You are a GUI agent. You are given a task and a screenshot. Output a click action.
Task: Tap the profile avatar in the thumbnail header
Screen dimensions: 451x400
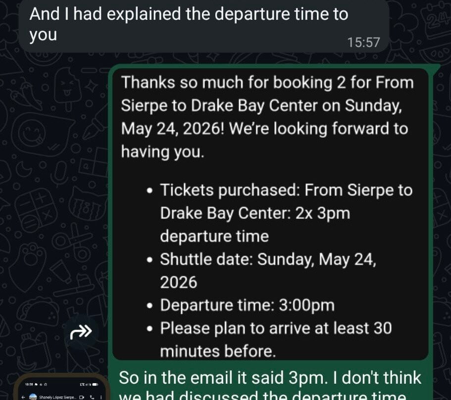coord(33,397)
